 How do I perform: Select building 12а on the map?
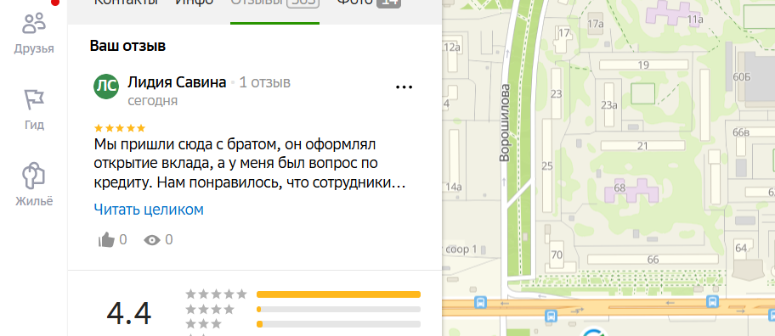pyautogui.click(x=452, y=53)
